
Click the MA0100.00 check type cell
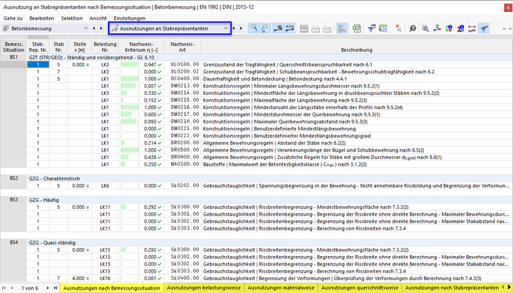[x=182, y=164]
